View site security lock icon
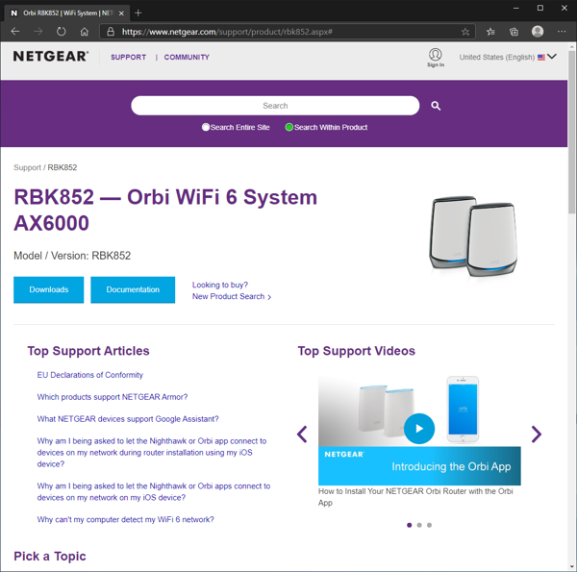The image size is (577, 572). pyautogui.click(x=111, y=32)
